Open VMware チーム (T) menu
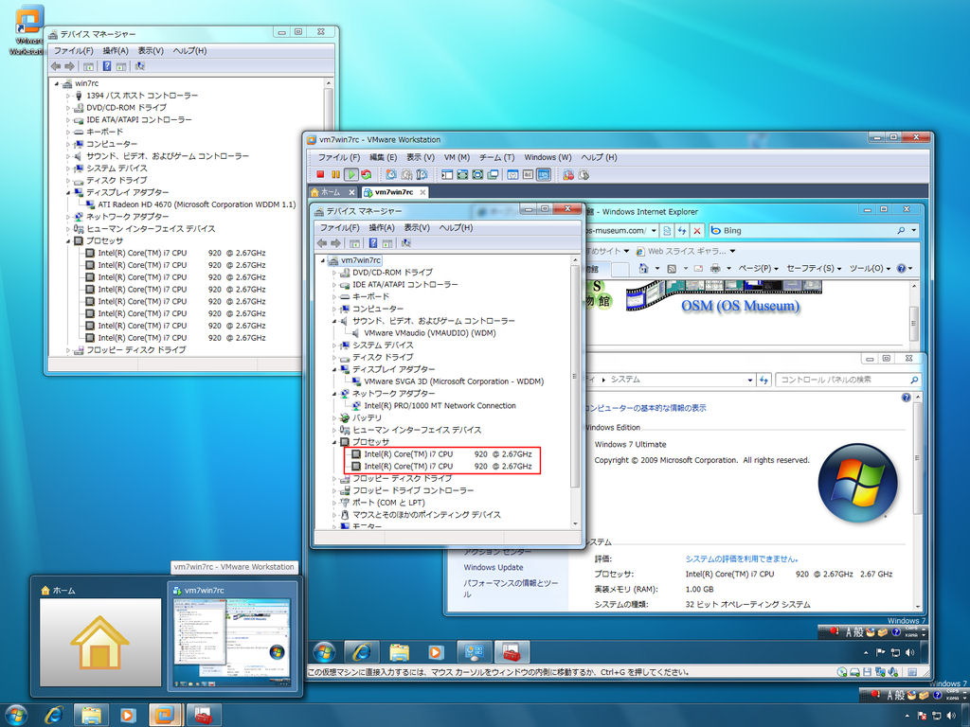 pos(496,158)
